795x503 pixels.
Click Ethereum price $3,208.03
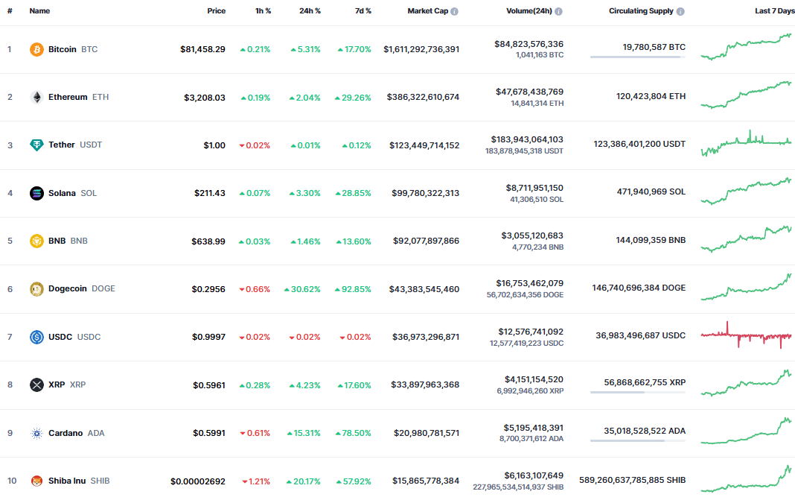click(204, 98)
